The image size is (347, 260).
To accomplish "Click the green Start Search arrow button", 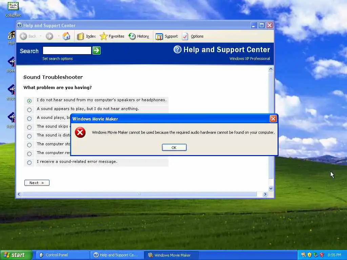I will pyautogui.click(x=97, y=50).
